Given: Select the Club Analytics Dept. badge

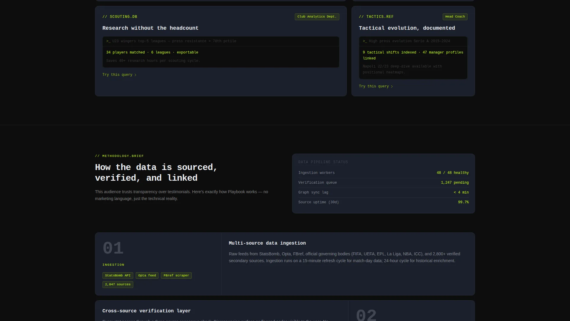Looking at the screenshot, I should [x=317, y=17].
